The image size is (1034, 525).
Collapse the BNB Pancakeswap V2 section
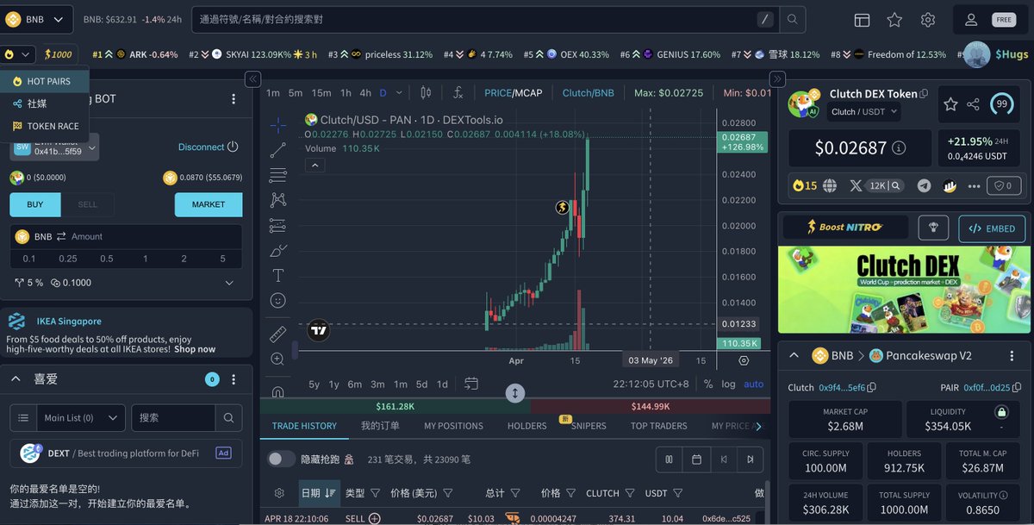[x=794, y=355]
